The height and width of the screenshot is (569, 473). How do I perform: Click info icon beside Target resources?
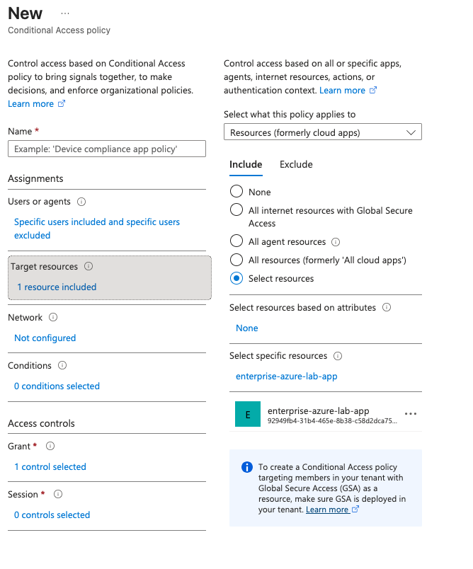89,266
